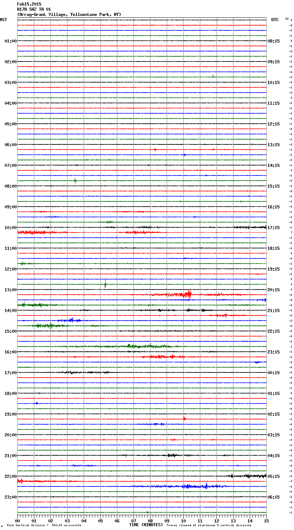This screenshot has width=294, height=530.
Task: Select the 11:00 MST row label
Action: tap(11, 248)
